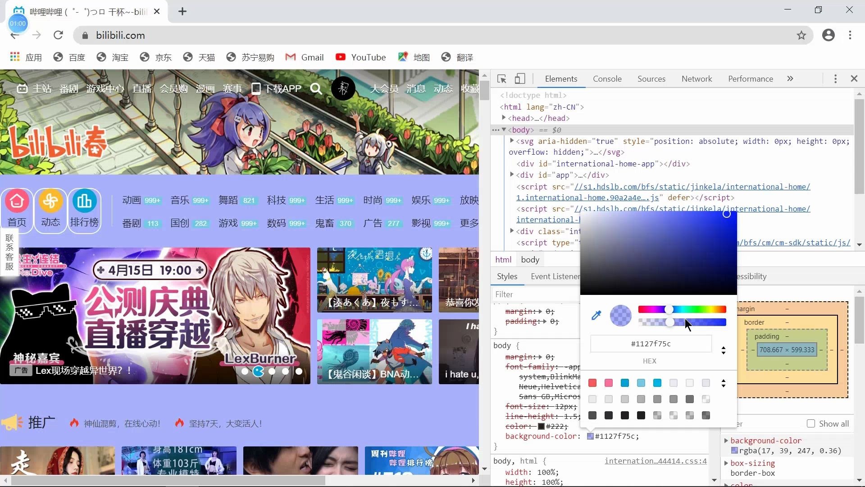Expand the computed box-sizing property
Viewport: 865px width, 487px height.
pyautogui.click(x=726, y=463)
